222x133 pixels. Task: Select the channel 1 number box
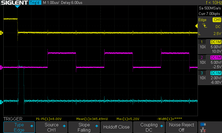(x=202, y=42)
